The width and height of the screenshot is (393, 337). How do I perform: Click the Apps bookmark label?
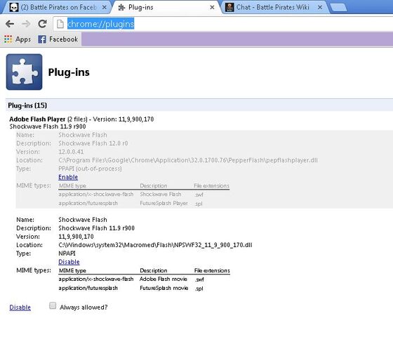pyautogui.click(x=23, y=39)
